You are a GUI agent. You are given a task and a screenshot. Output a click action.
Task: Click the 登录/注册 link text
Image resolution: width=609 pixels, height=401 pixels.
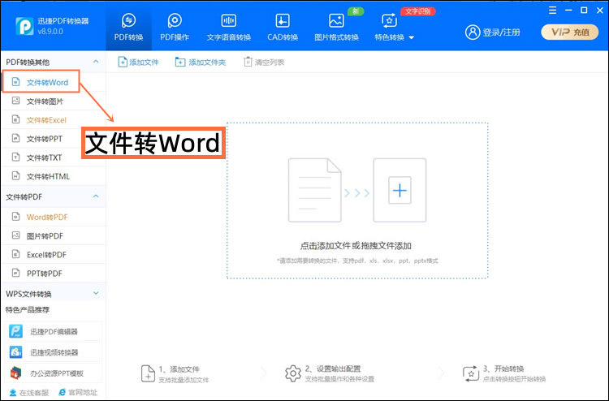click(x=501, y=32)
